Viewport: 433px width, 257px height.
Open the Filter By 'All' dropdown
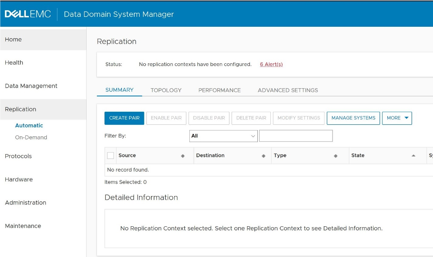223,136
